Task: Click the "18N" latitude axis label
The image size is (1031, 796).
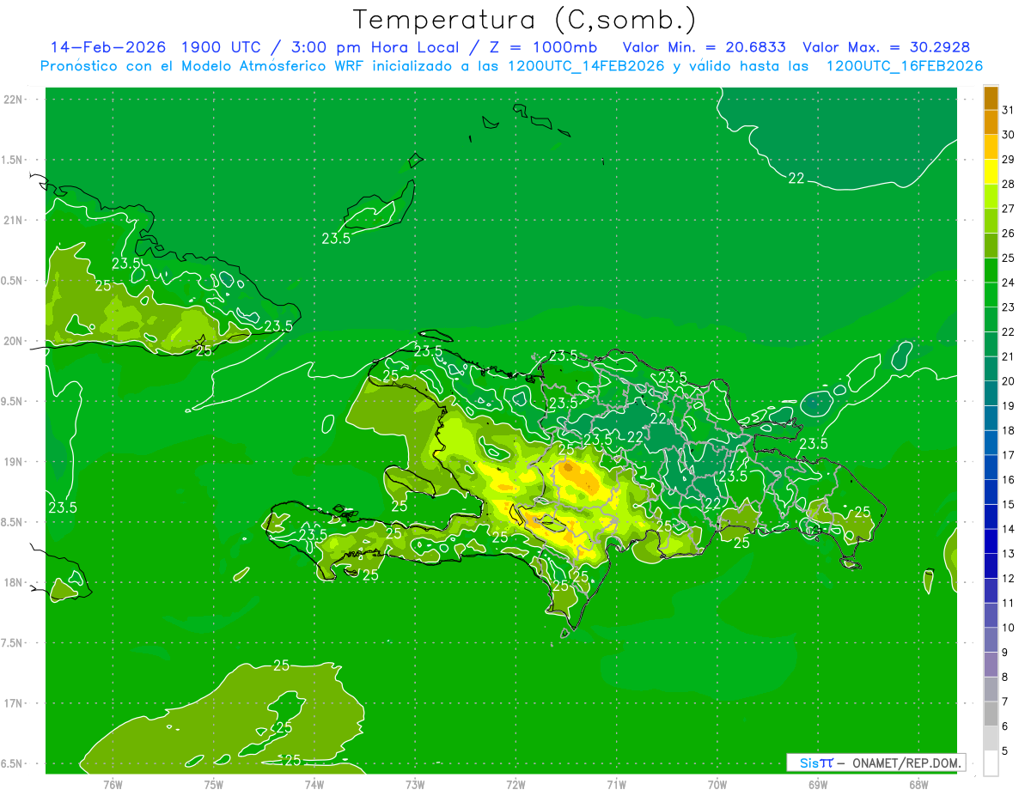Action: pyautogui.click(x=14, y=582)
